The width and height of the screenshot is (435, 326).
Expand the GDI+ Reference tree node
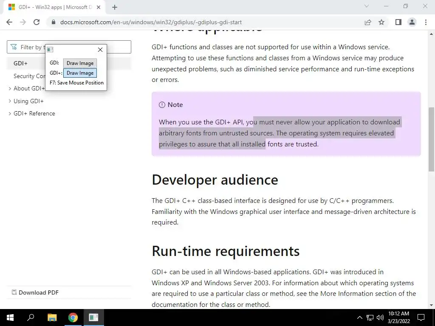[x=10, y=113]
